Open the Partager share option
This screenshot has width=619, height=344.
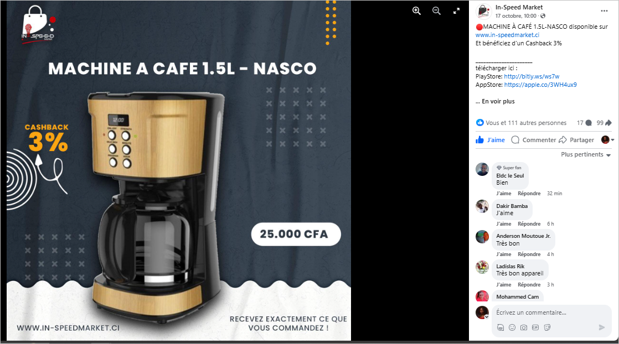[x=577, y=140]
